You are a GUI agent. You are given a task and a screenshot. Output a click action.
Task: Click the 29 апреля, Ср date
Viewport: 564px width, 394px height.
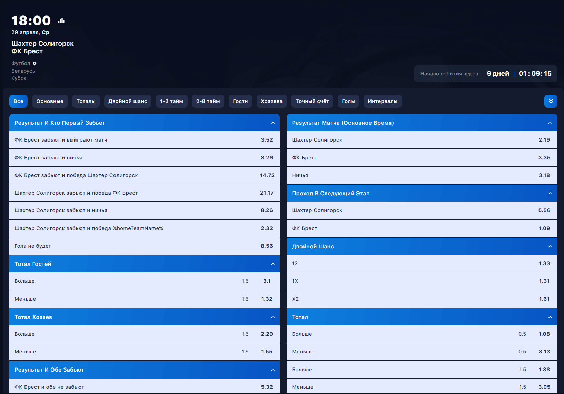click(30, 32)
